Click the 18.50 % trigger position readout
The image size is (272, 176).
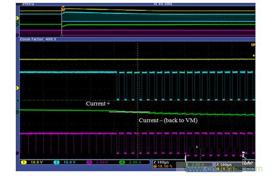[163, 166]
